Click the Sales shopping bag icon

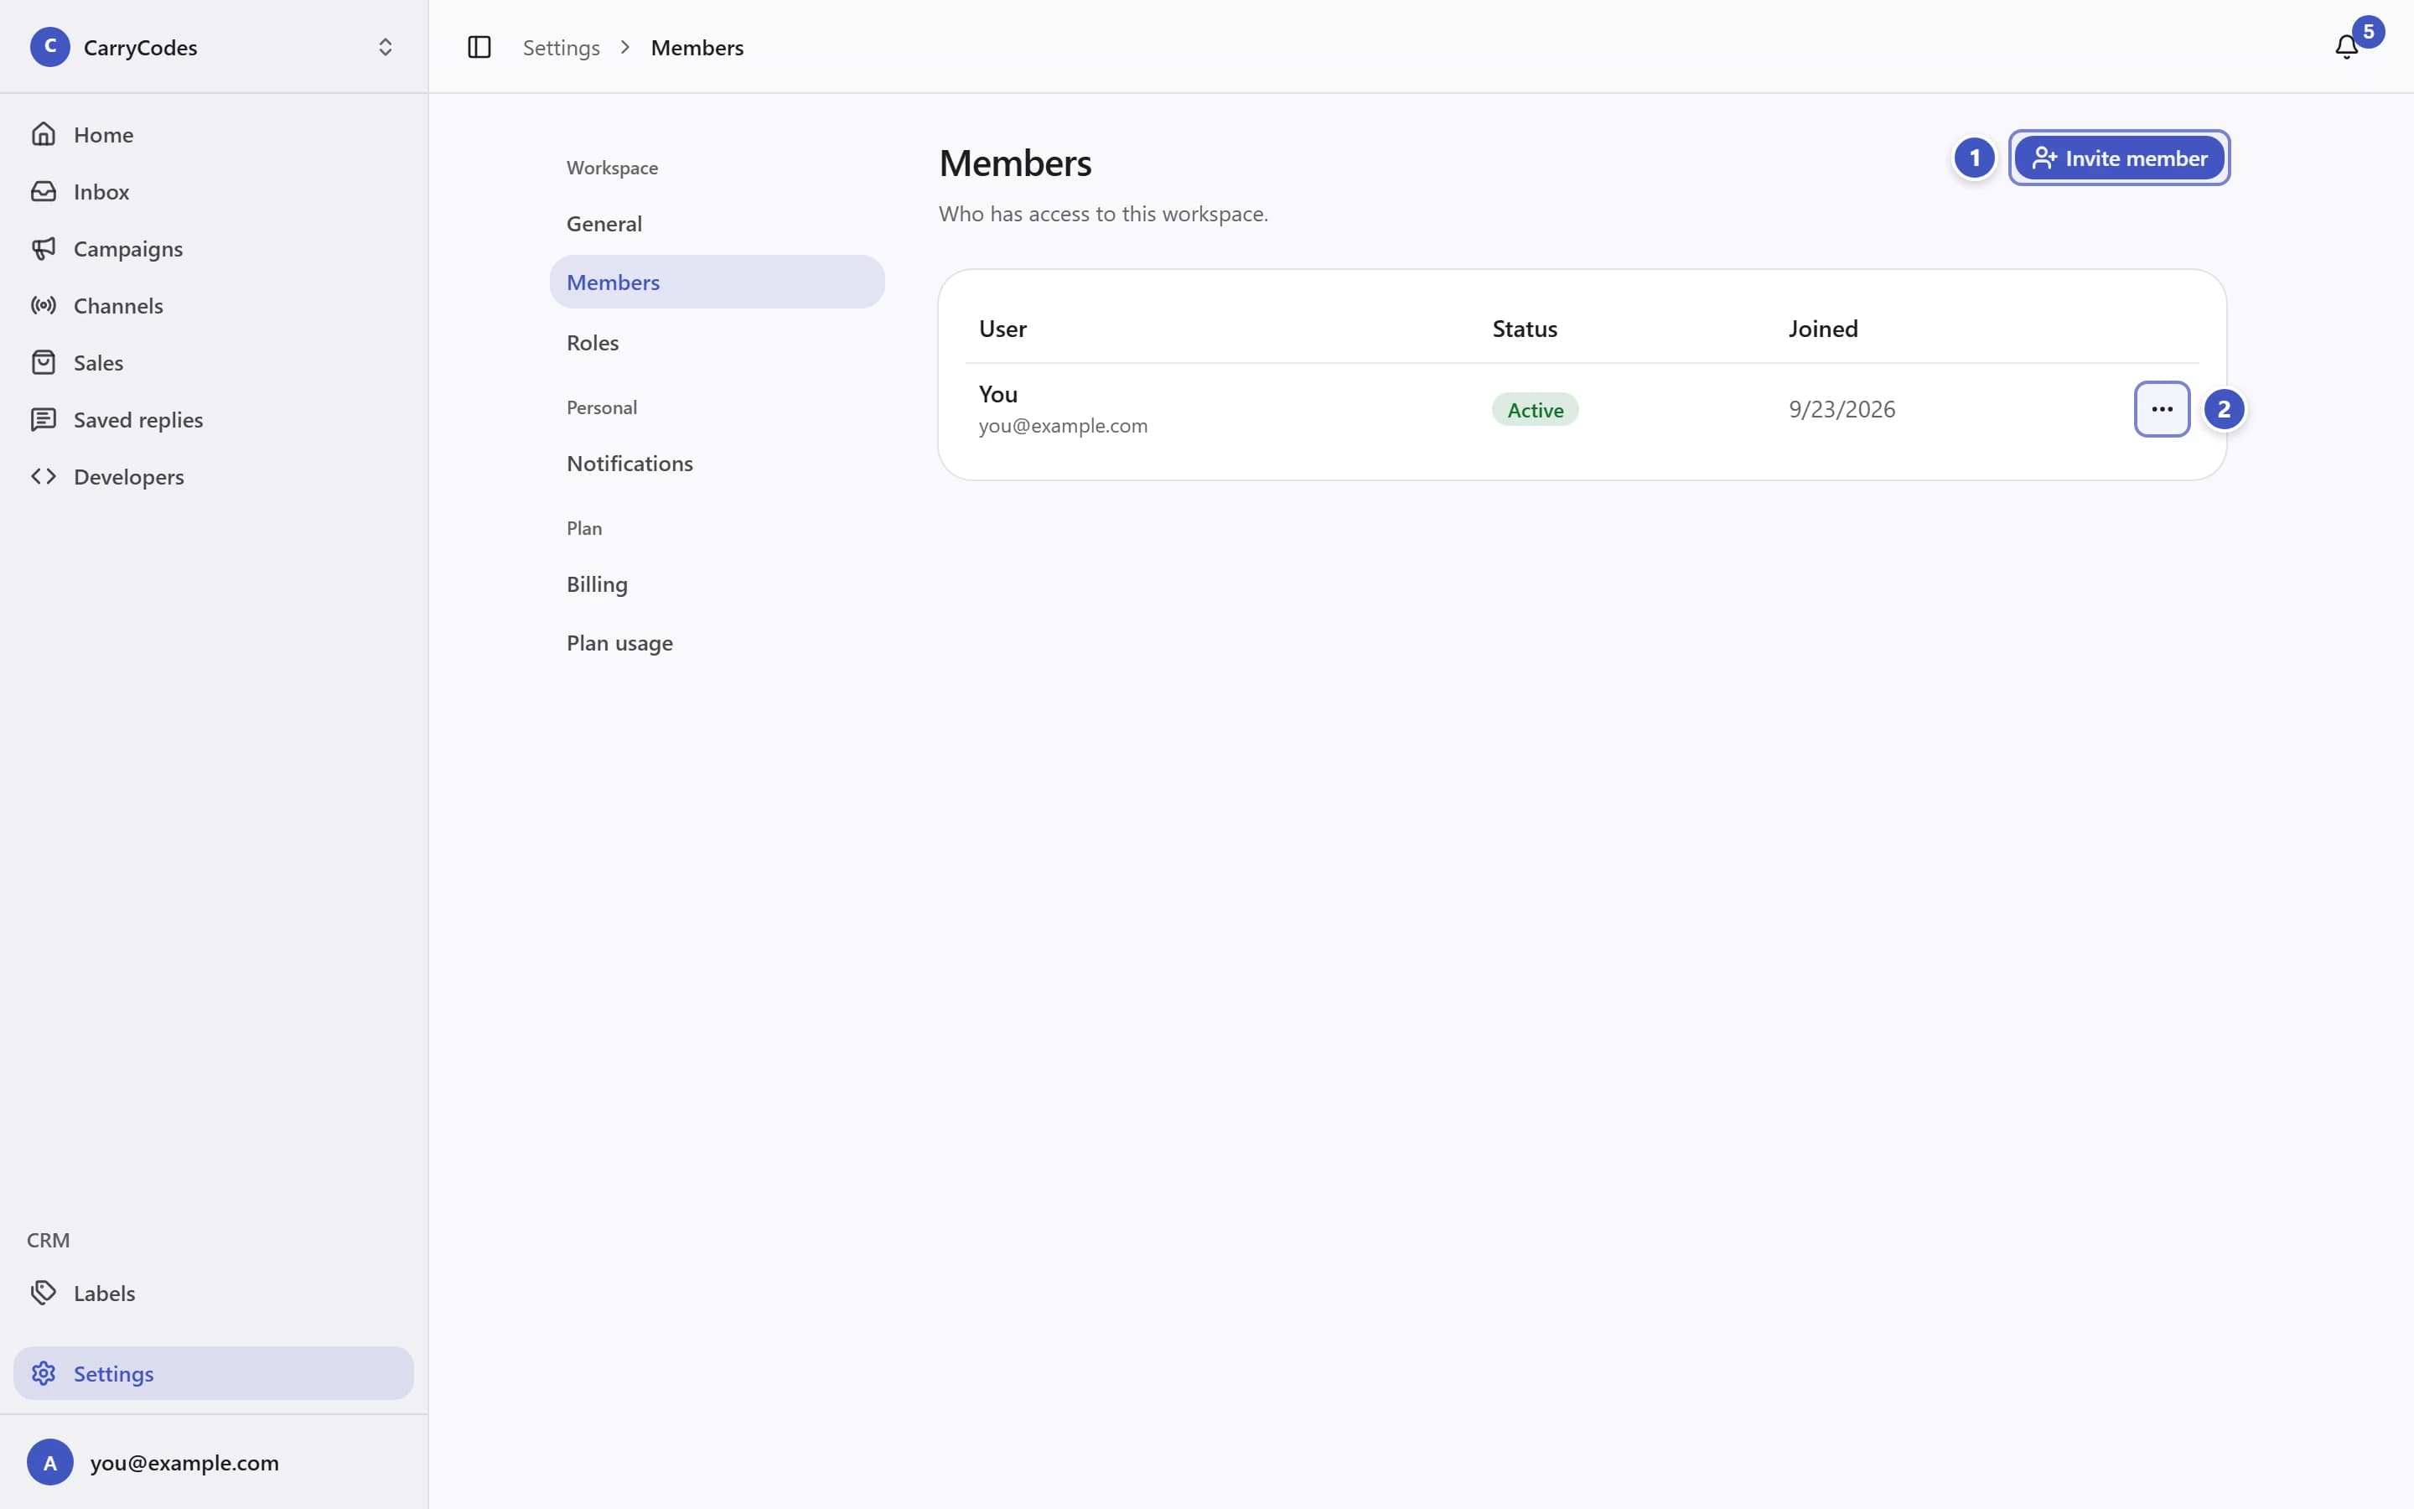[x=43, y=362]
